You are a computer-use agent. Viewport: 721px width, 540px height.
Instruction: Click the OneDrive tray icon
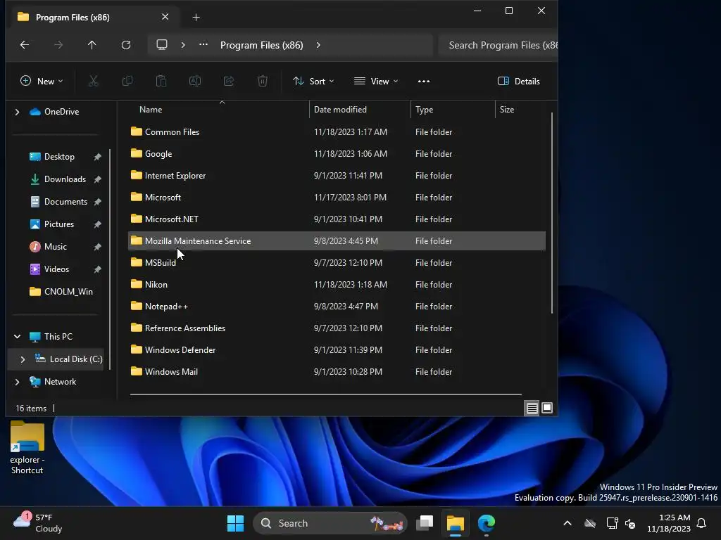coord(590,523)
